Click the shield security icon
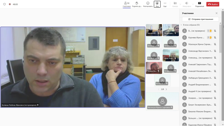 tap(4, 4)
